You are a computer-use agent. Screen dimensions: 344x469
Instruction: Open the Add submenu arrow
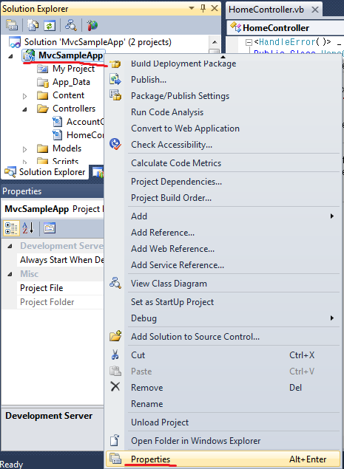pyautogui.click(x=332, y=216)
